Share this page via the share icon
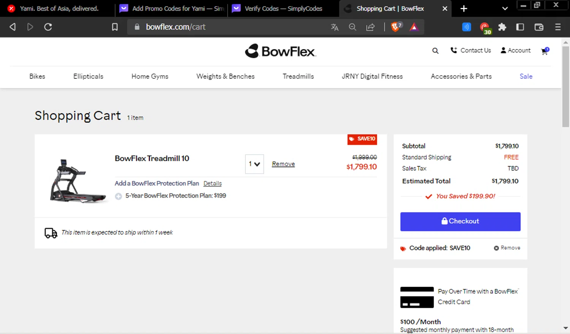The image size is (570, 334). pyautogui.click(x=370, y=27)
